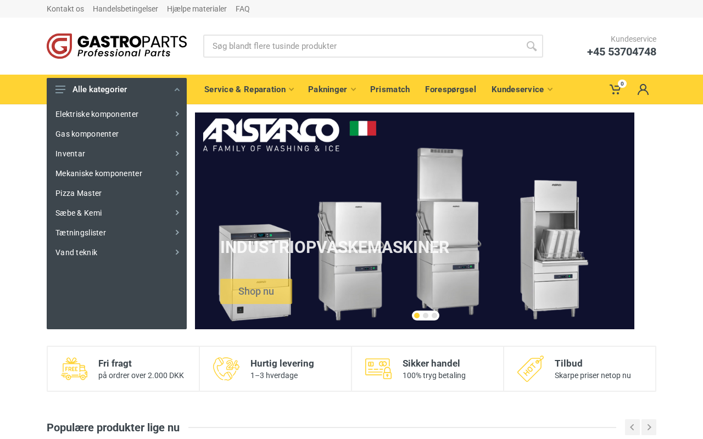Image resolution: width=703 pixels, height=439 pixels.
Task: Expand Sæbe & Kemi submenu arrow
Action: [x=177, y=212]
